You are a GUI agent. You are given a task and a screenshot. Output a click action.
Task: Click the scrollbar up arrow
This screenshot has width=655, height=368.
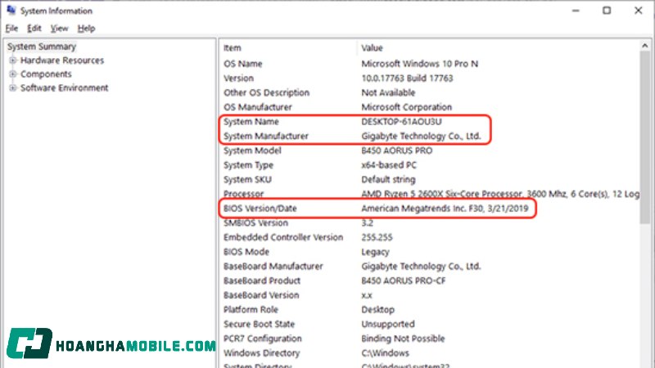click(x=645, y=46)
